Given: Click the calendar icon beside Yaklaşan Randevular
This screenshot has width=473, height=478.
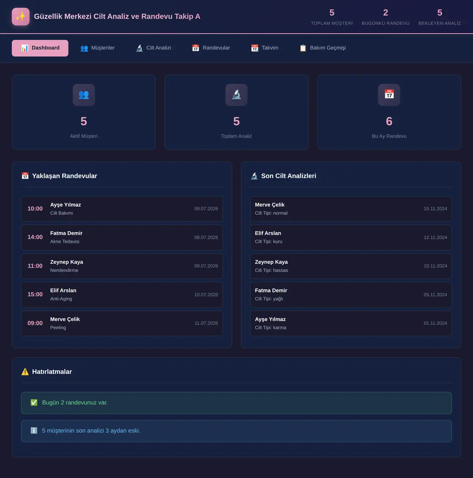Looking at the screenshot, I should click(x=25, y=176).
